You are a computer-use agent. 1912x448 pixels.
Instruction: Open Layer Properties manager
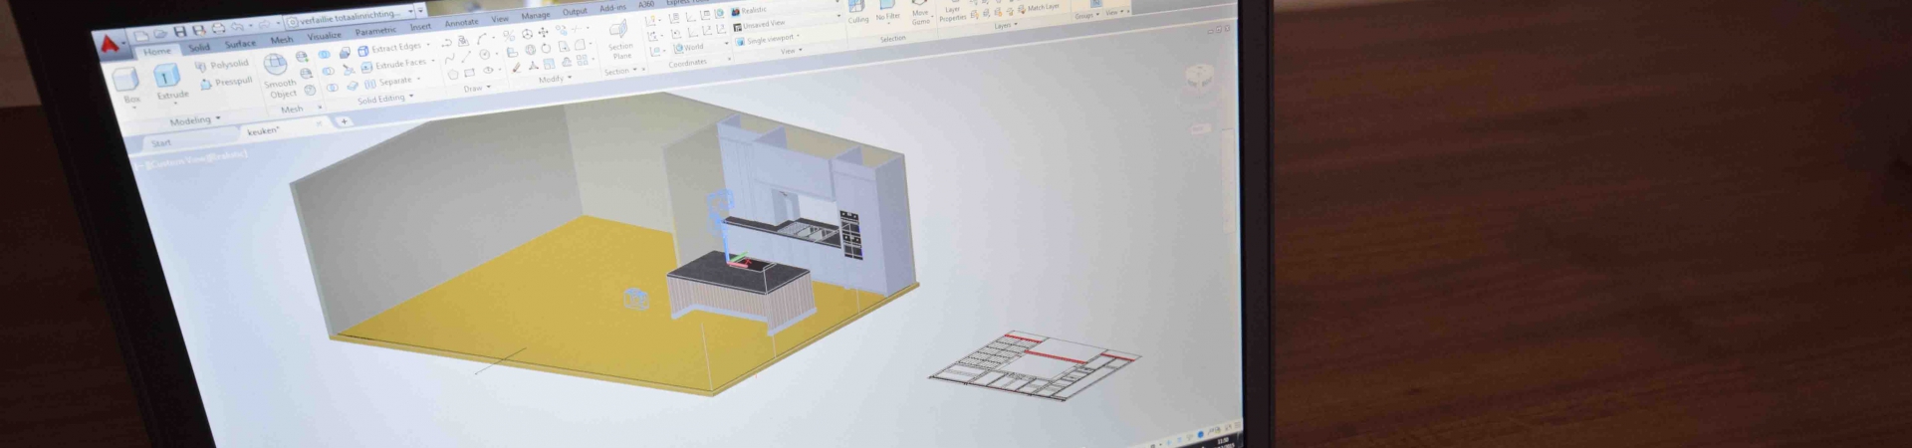click(x=953, y=10)
